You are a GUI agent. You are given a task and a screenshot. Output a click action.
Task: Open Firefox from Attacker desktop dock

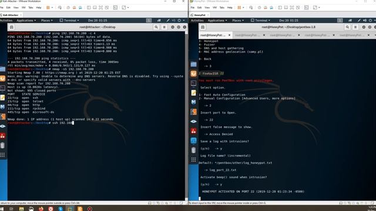coord(2,79)
